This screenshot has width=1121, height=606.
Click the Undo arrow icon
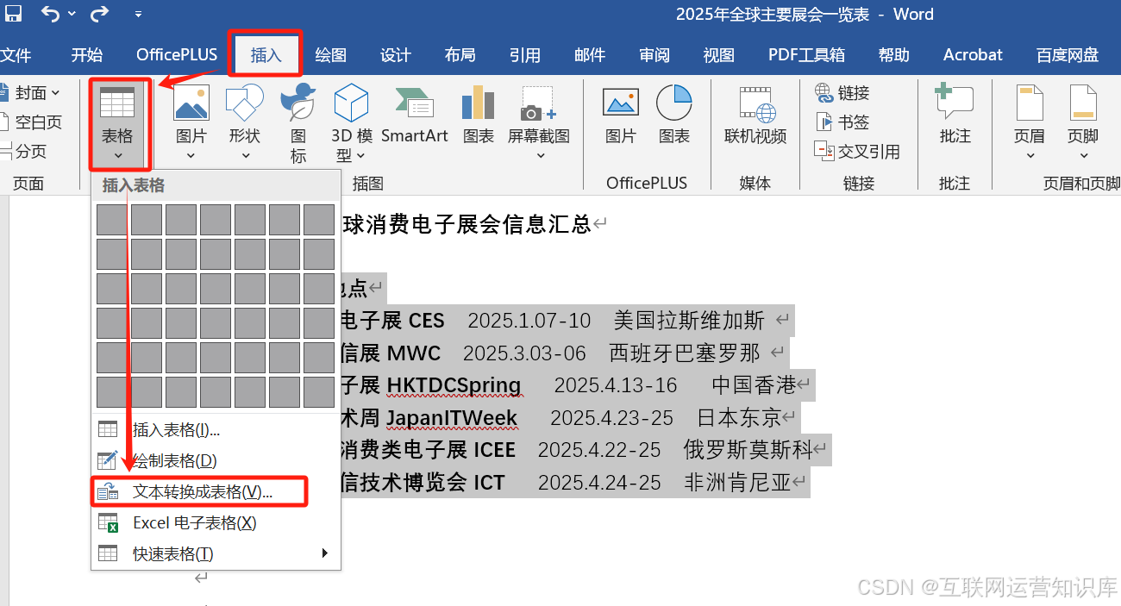point(50,13)
